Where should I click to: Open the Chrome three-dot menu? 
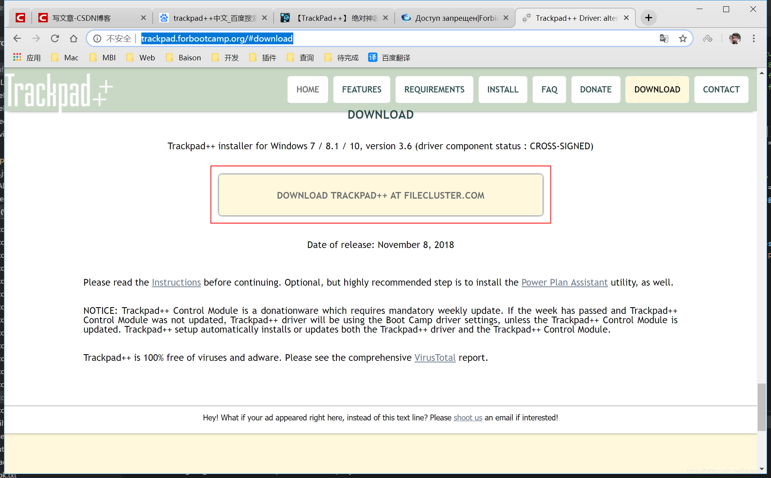point(753,38)
